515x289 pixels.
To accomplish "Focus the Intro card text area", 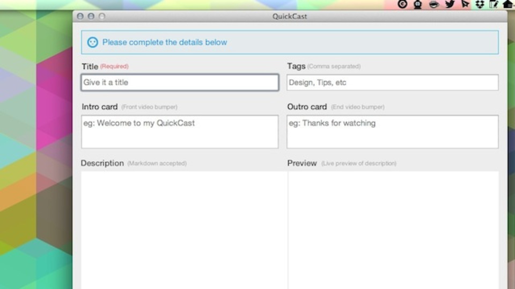I will (180, 132).
